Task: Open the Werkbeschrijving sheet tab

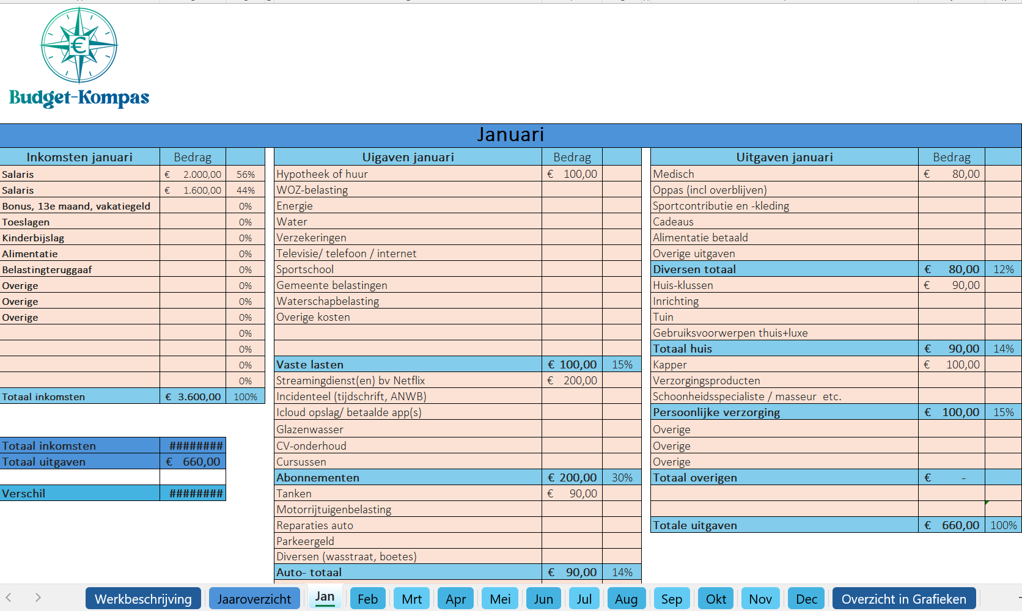Action: [x=143, y=599]
